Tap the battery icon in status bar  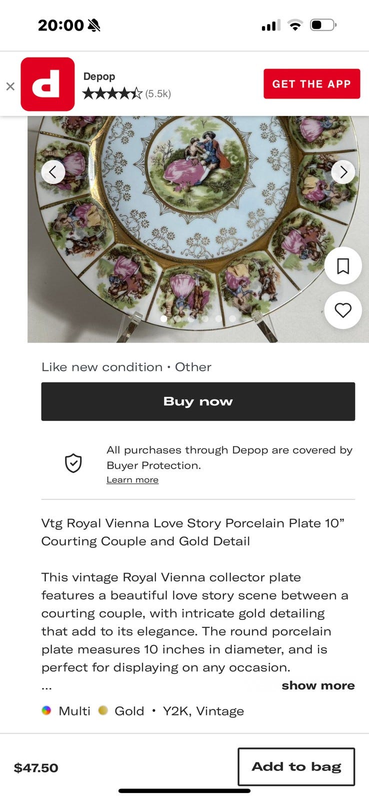323,25
